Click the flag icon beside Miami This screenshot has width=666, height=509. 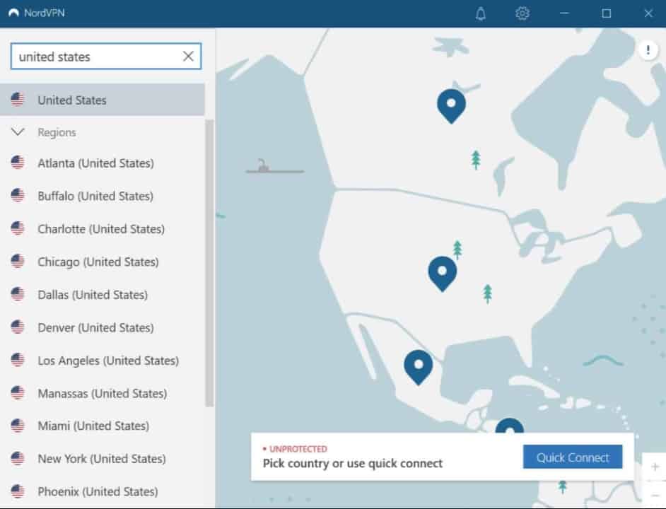18,426
